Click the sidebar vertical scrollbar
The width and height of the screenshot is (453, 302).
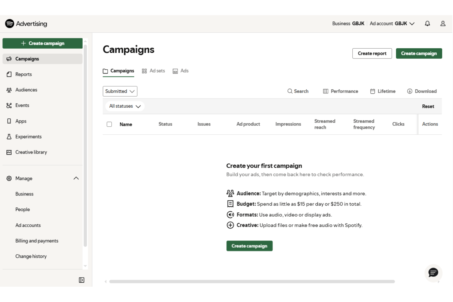pyautogui.click(x=85, y=146)
